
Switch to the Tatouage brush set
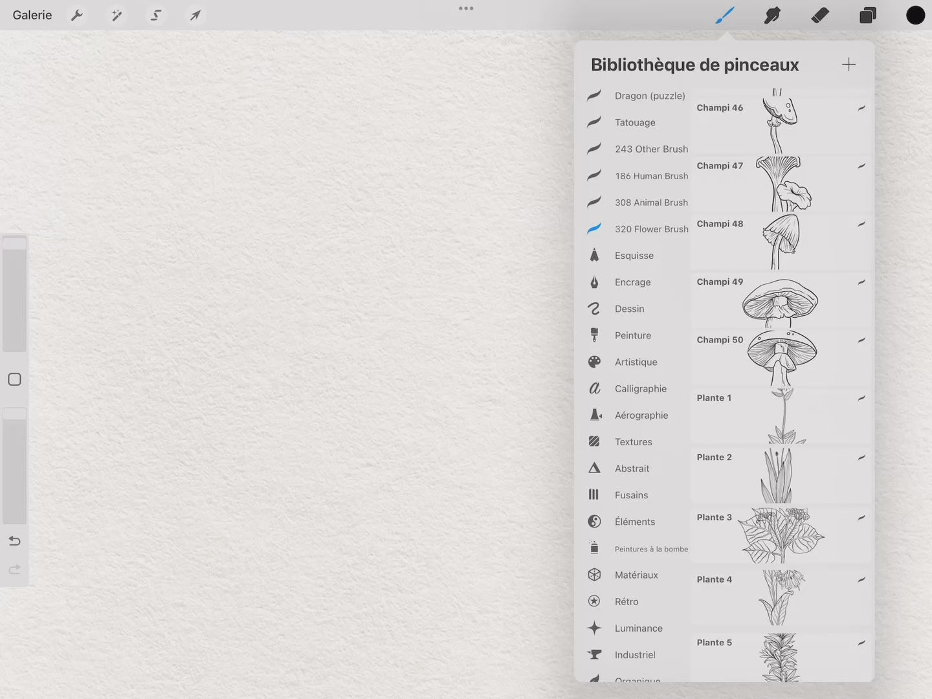point(635,122)
